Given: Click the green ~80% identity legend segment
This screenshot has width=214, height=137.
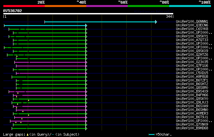Looking at the screenshot, I should tap(148, 6).
